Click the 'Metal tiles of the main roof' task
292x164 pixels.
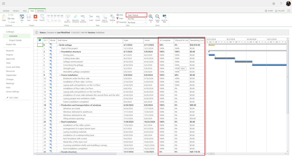click(x=75, y=142)
